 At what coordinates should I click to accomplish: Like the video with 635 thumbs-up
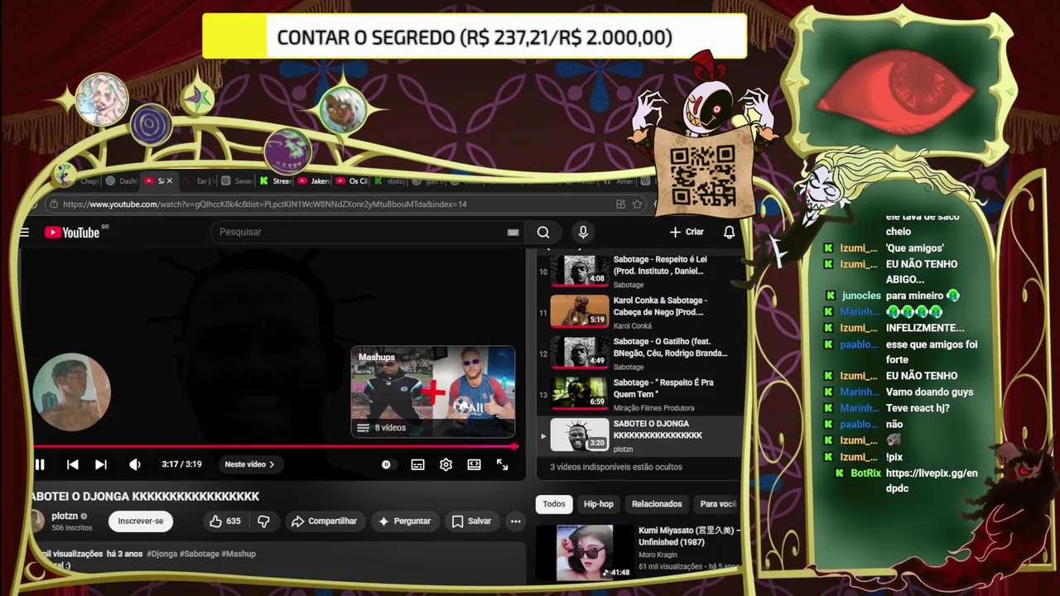(225, 521)
